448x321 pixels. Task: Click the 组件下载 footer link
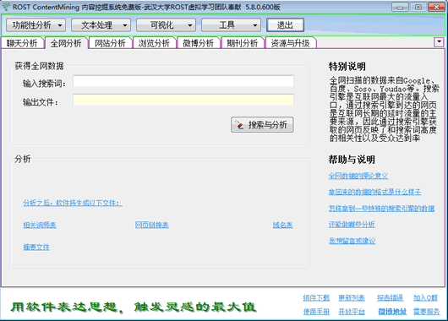tap(316, 298)
